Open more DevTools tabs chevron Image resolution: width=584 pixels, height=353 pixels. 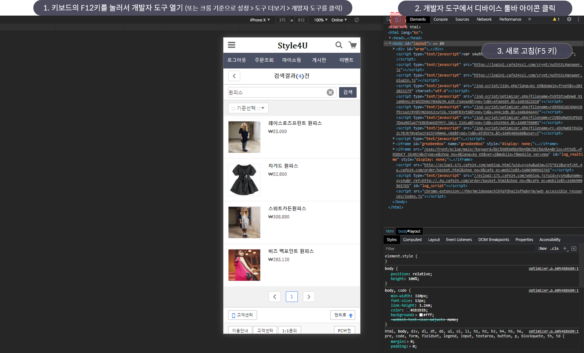529,19
